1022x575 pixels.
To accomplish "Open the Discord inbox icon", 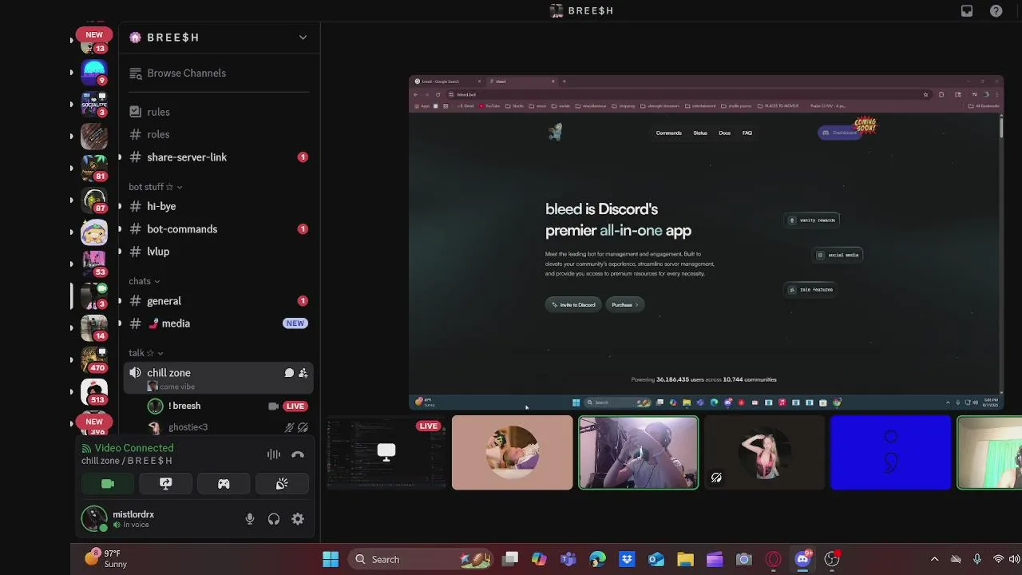I will point(967,10).
